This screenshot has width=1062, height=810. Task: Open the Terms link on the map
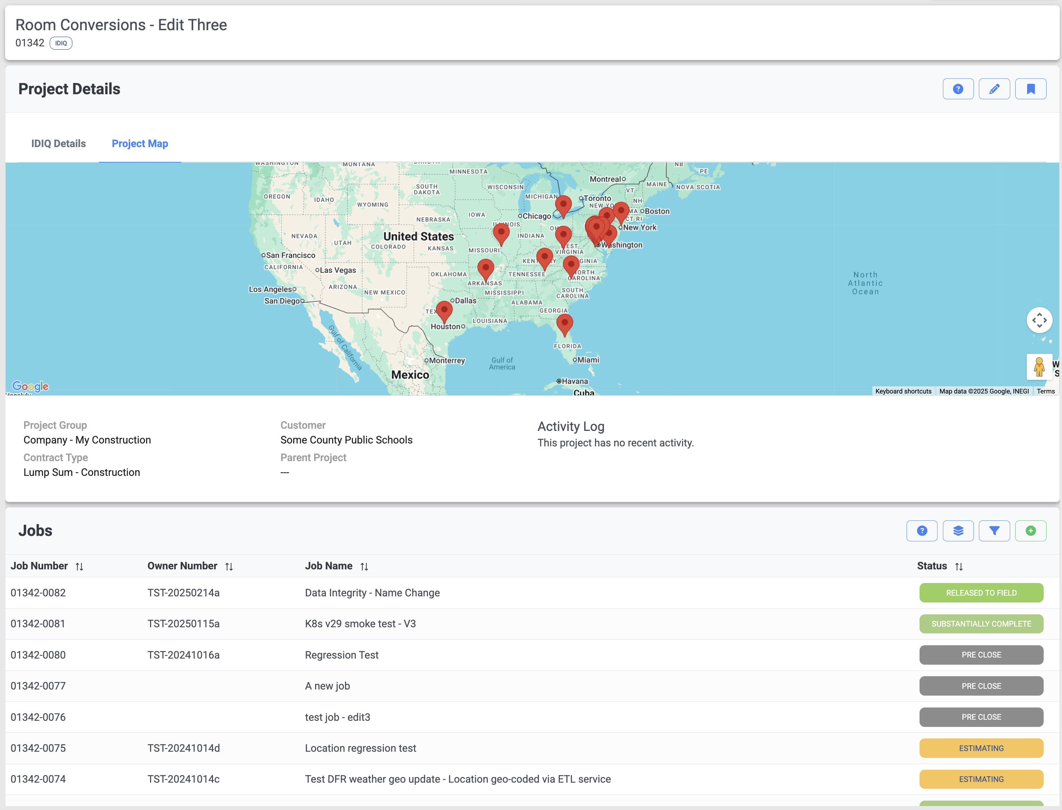point(1045,391)
